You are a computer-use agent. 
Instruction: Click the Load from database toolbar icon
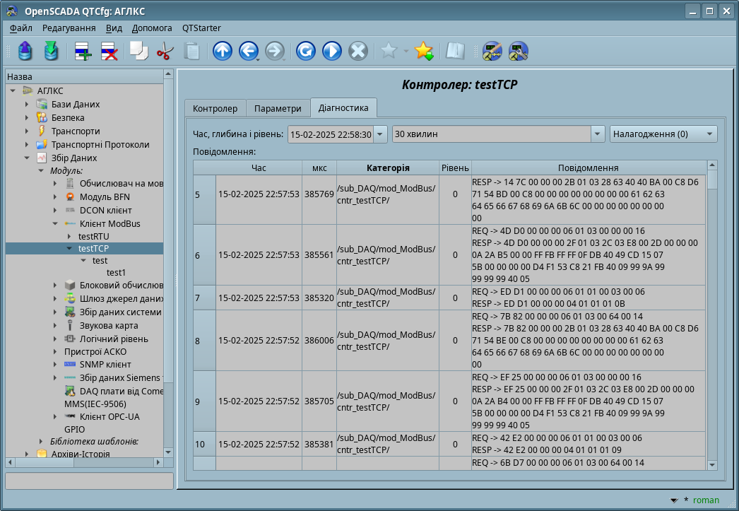25,51
